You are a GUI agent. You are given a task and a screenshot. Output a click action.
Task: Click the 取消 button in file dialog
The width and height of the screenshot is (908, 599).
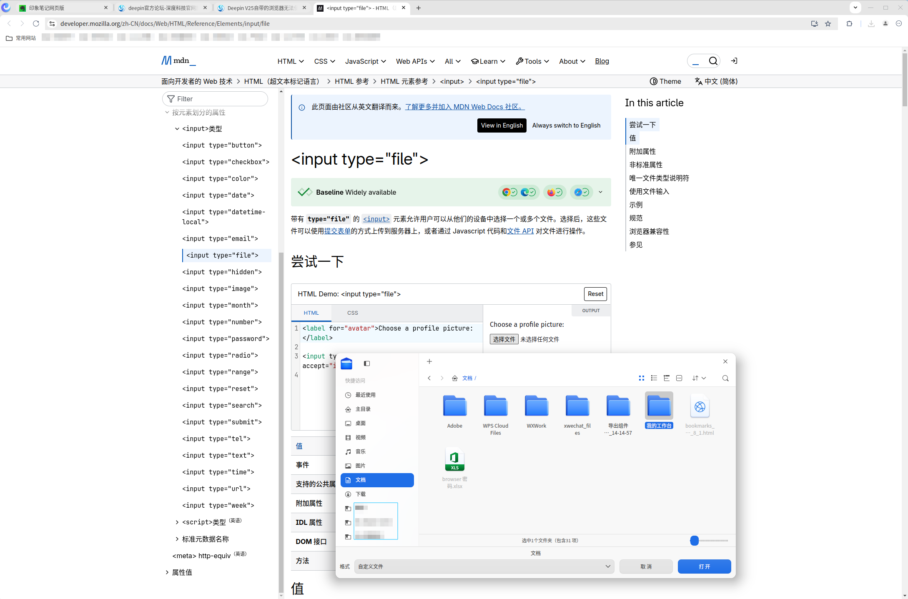(646, 566)
